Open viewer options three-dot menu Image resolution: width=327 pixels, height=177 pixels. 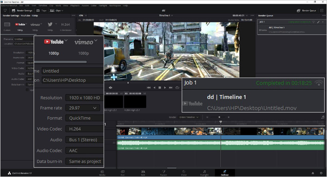coord(253,15)
